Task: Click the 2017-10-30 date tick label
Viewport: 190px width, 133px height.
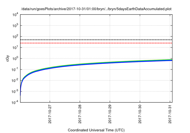Action: click(x=140, y=114)
